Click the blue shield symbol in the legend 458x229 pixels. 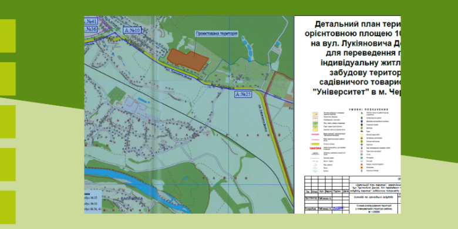coord(362,122)
